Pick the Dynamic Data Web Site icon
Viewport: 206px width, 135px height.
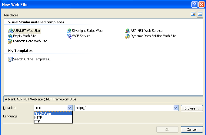point(10,41)
